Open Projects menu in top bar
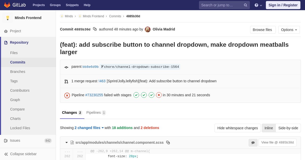The height and width of the screenshot is (160, 305). [39, 5]
